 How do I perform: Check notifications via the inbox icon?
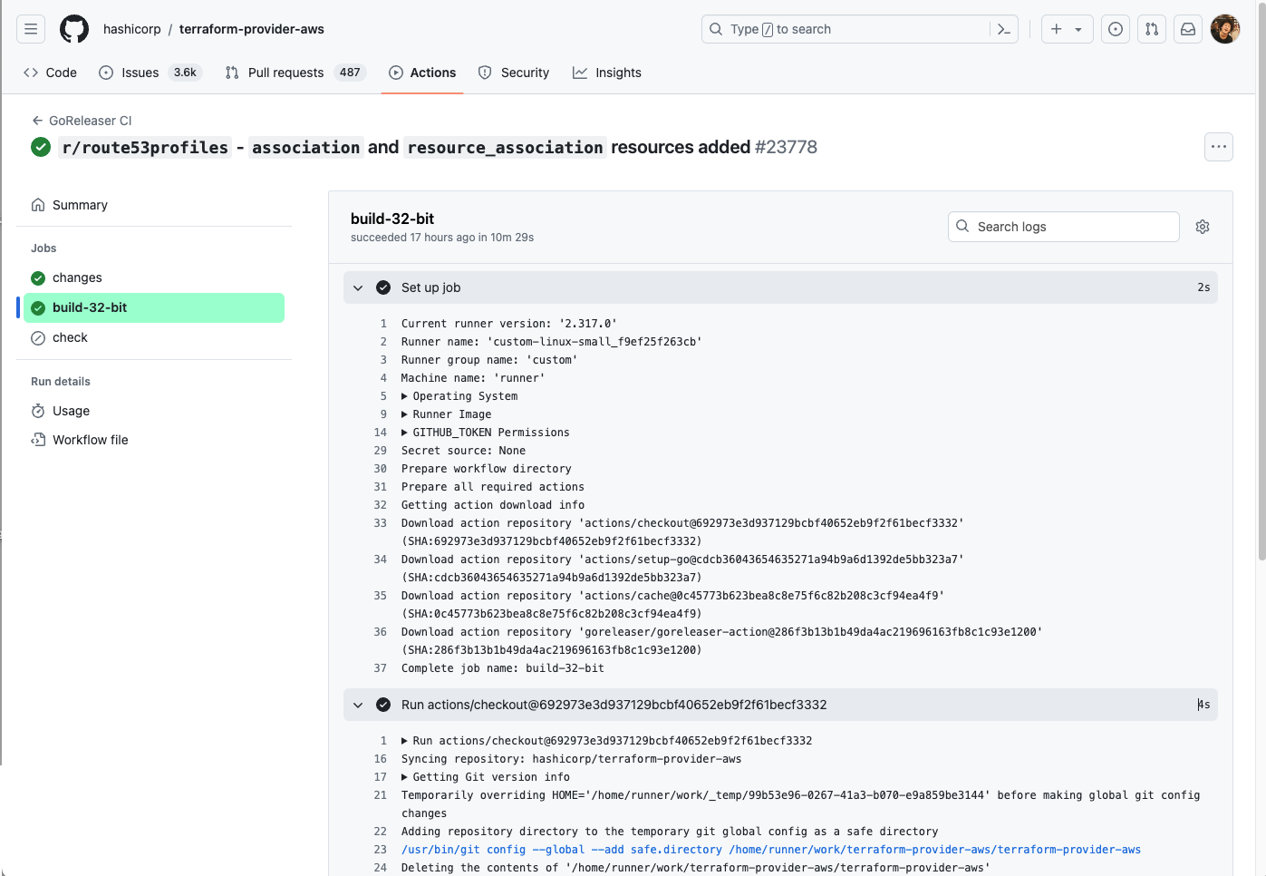[1187, 28]
